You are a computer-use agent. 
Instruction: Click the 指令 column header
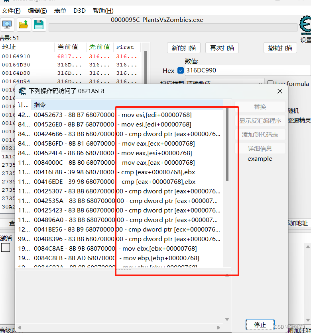[127, 105]
